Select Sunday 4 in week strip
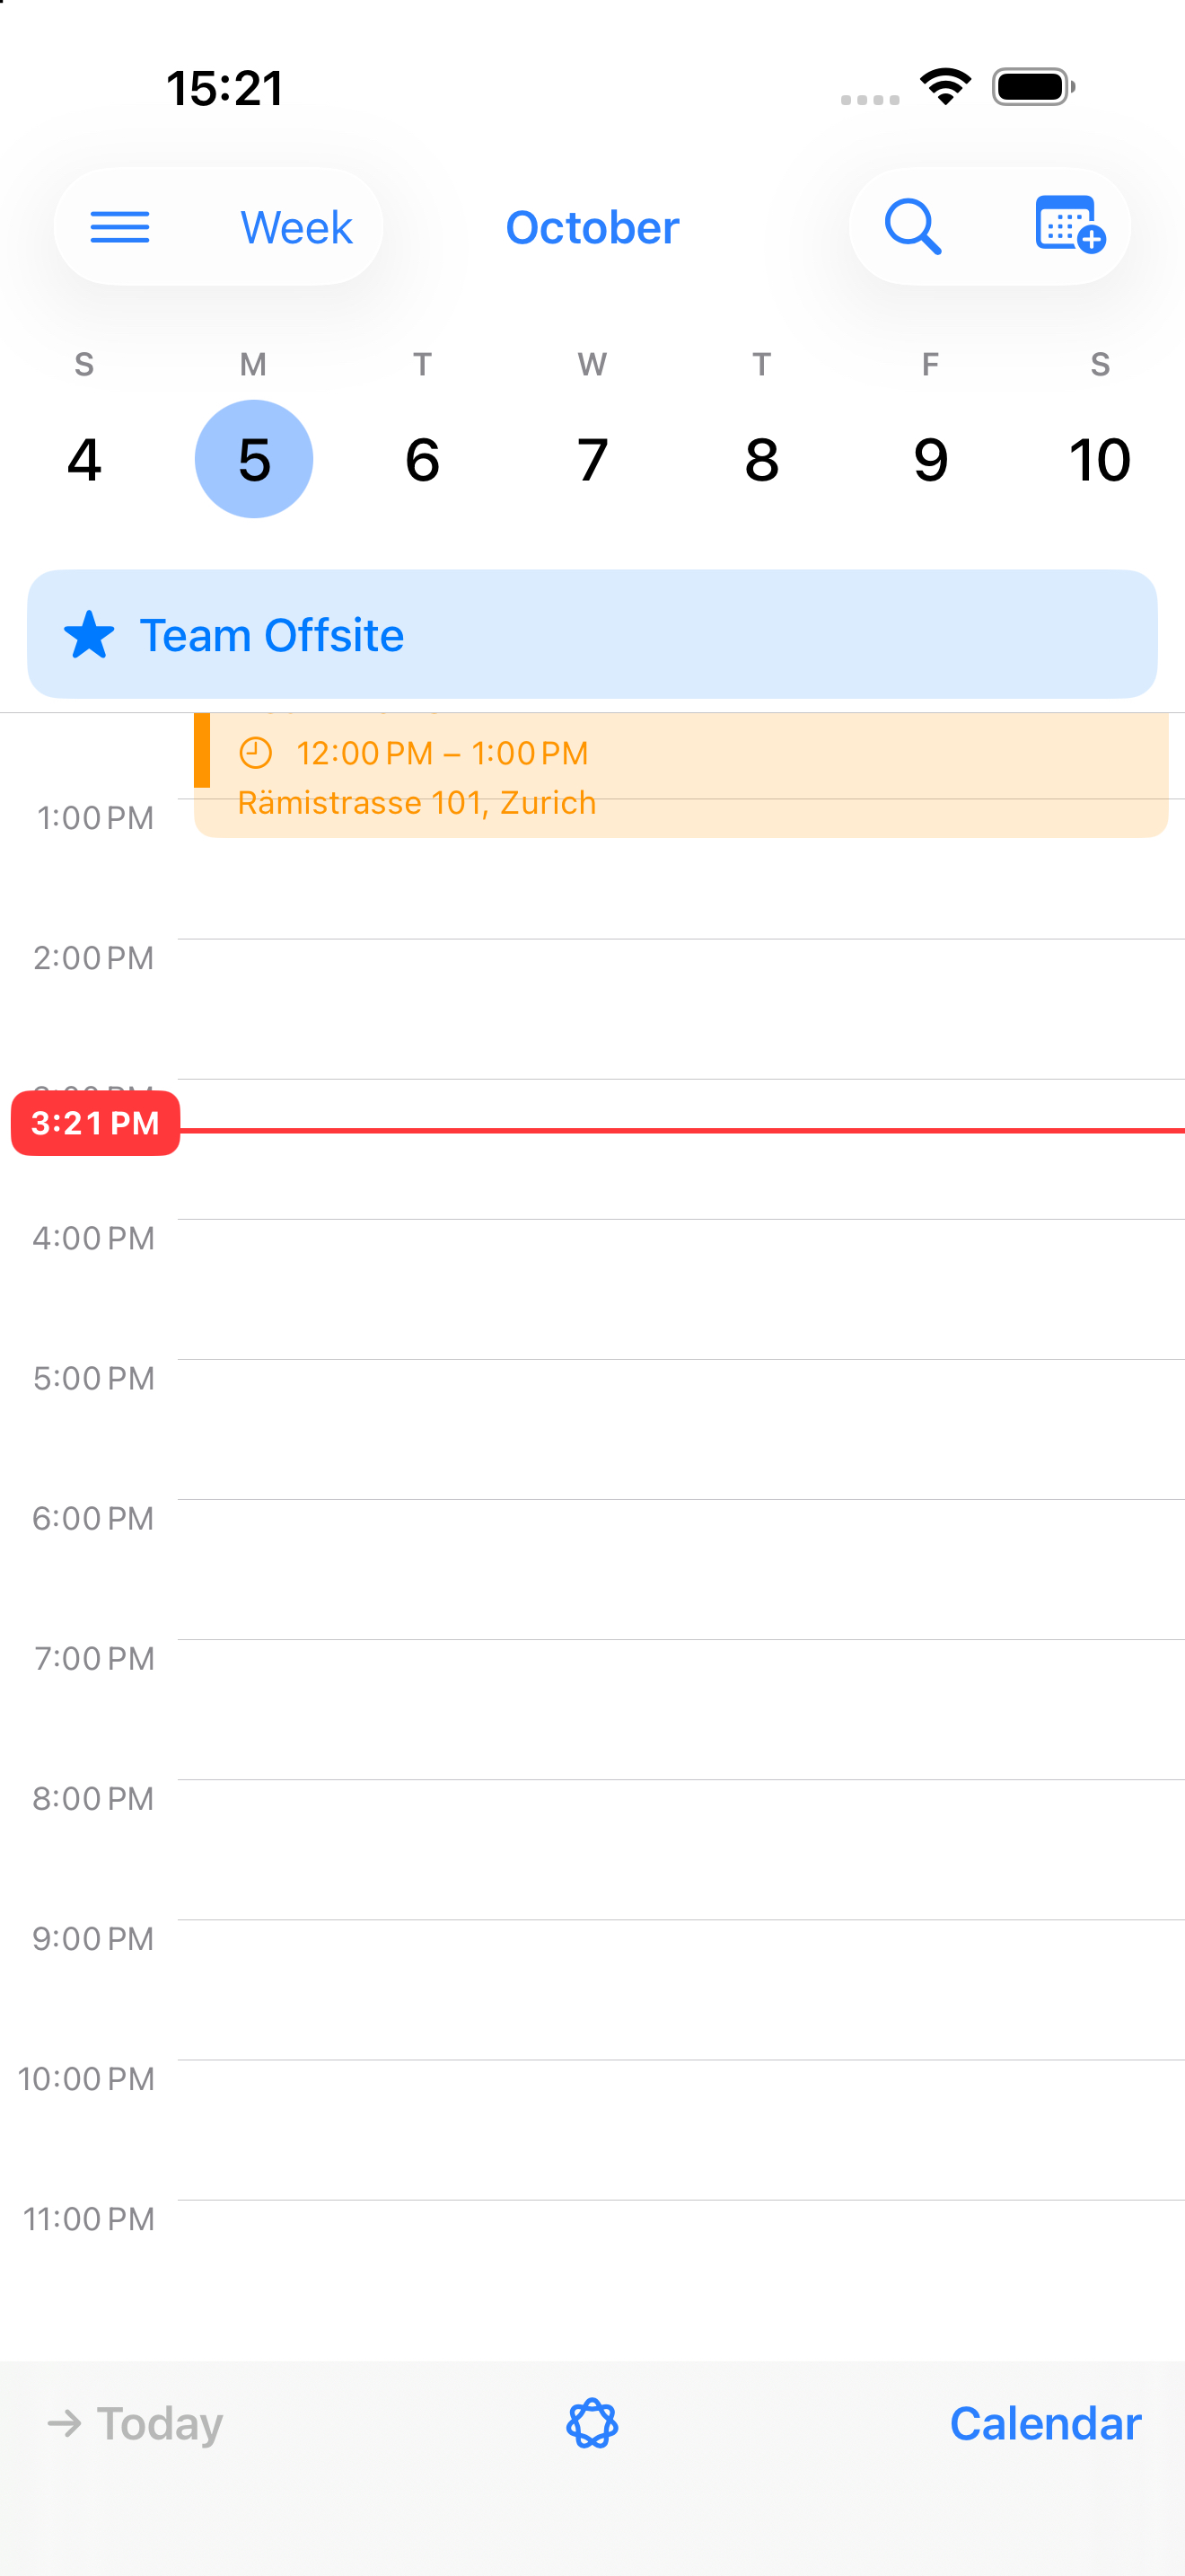 point(83,459)
